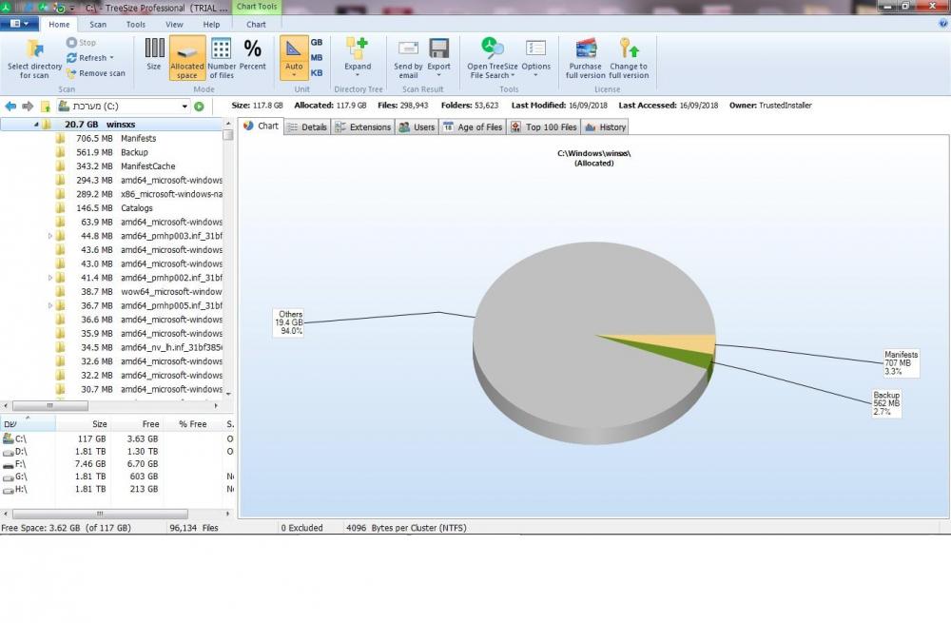Open the Export dropdown
Screen dimensions: 951x623
[438, 75]
